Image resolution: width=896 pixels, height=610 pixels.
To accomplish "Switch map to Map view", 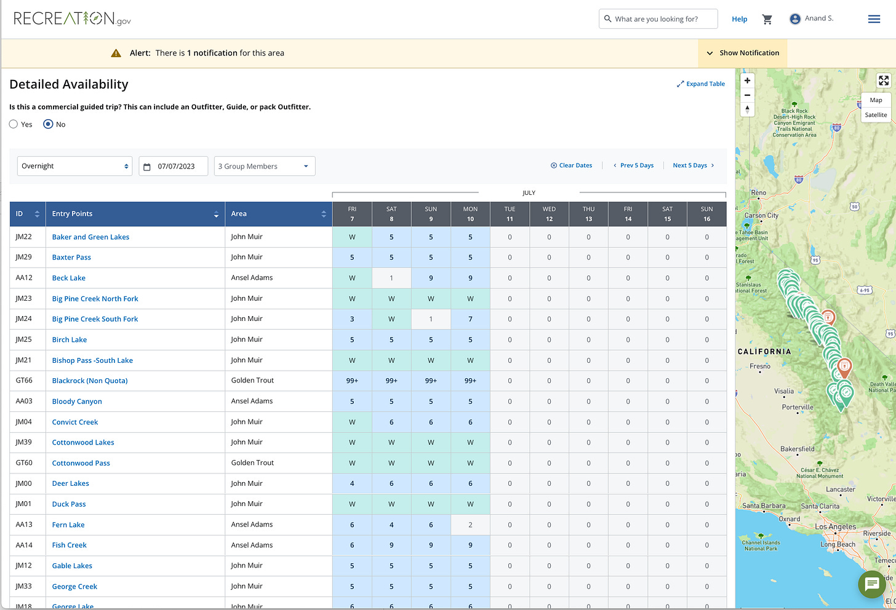I will click(x=876, y=100).
